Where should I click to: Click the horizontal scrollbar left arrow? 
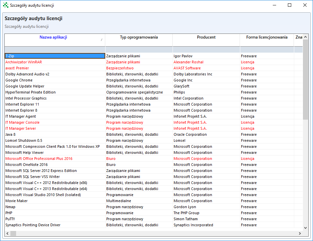(8, 233)
